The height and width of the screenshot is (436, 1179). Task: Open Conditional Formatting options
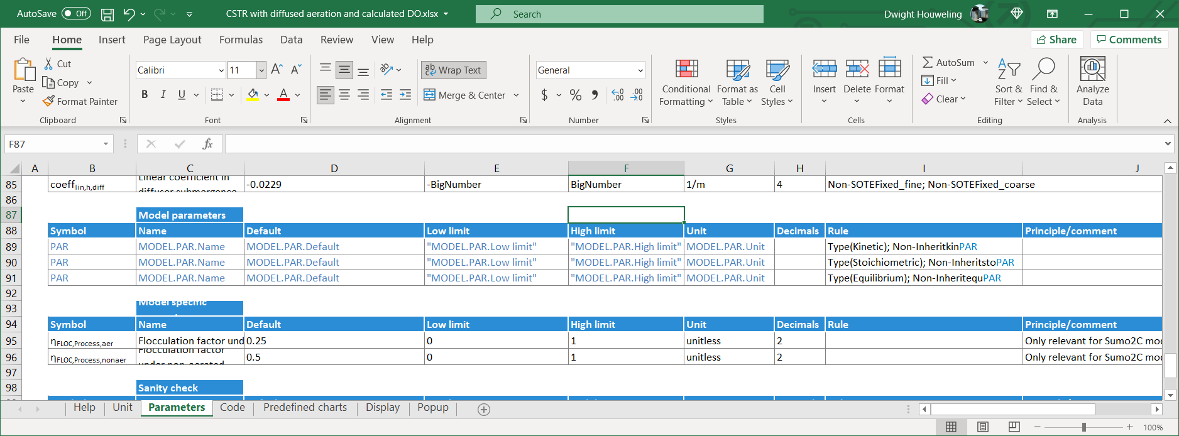tap(686, 83)
